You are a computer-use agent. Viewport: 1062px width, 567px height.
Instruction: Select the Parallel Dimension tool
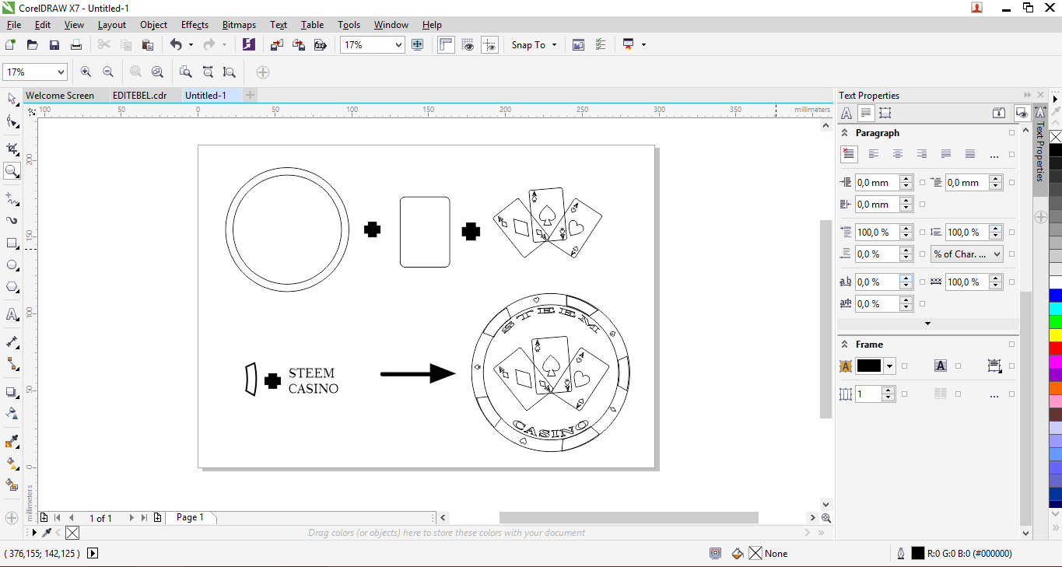(12, 342)
